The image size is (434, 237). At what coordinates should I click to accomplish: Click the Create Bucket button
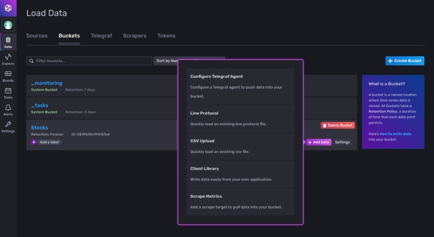(405, 61)
